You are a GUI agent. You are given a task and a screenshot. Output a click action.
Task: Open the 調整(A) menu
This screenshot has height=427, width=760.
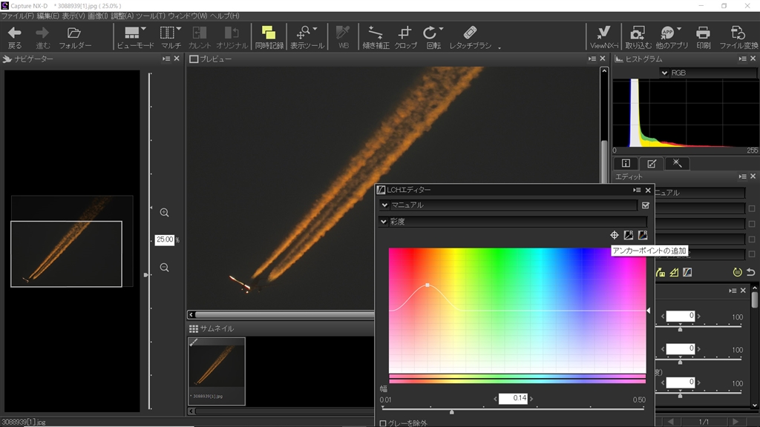point(122,16)
